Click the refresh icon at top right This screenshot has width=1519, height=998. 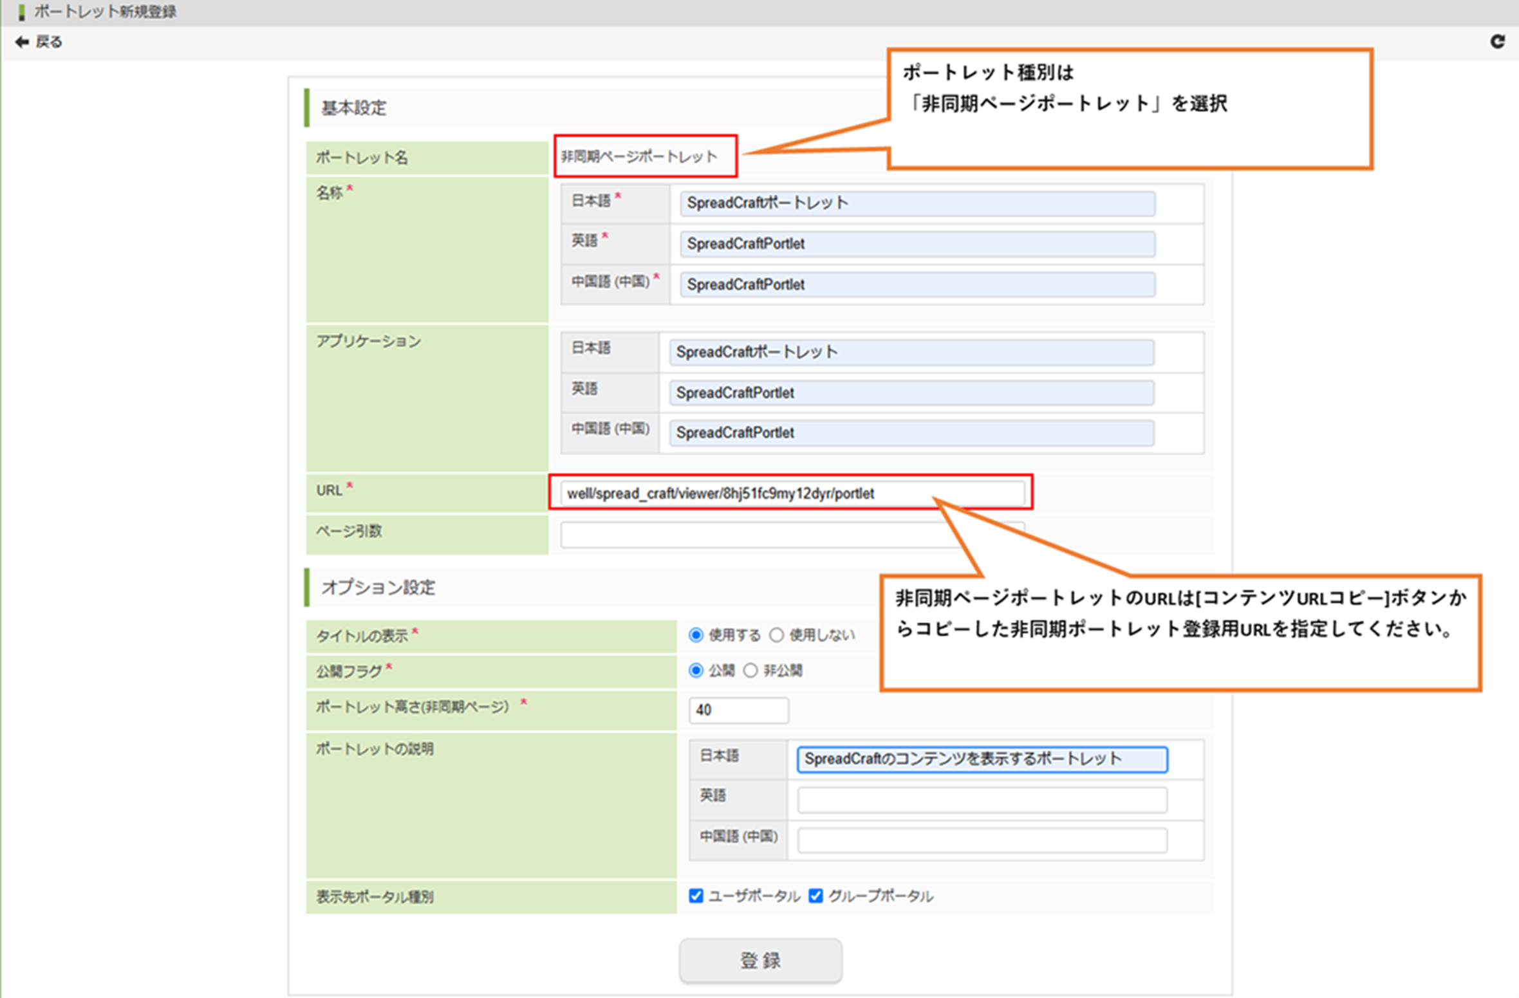tap(1497, 42)
